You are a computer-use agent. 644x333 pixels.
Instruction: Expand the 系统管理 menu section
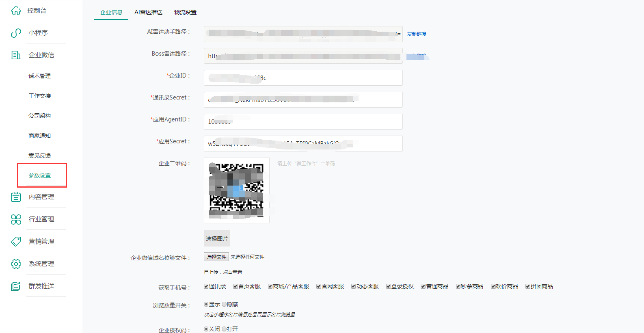41,264
